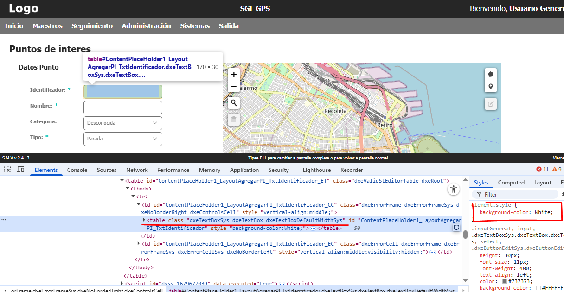Click the map trash delete icon

click(x=234, y=120)
